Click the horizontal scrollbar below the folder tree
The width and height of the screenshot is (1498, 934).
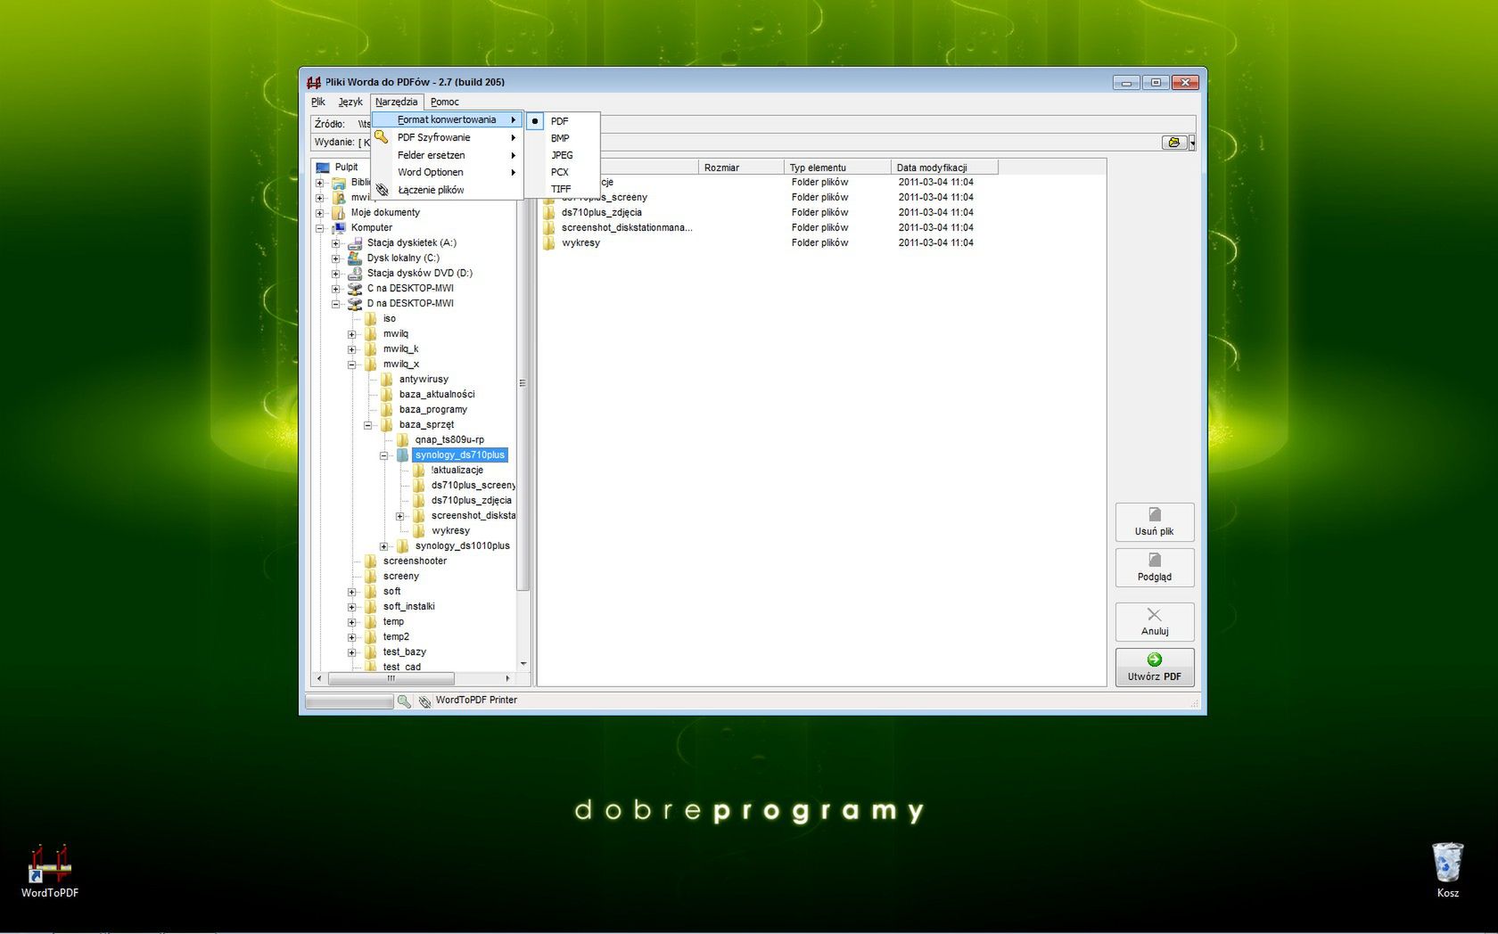[x=392, y=678]
